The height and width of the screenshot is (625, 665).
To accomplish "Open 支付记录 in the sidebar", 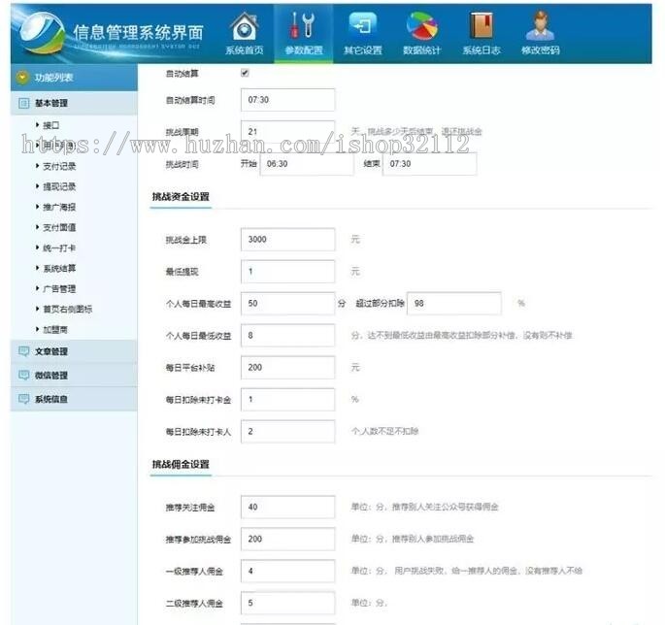I will pos(59,166).
